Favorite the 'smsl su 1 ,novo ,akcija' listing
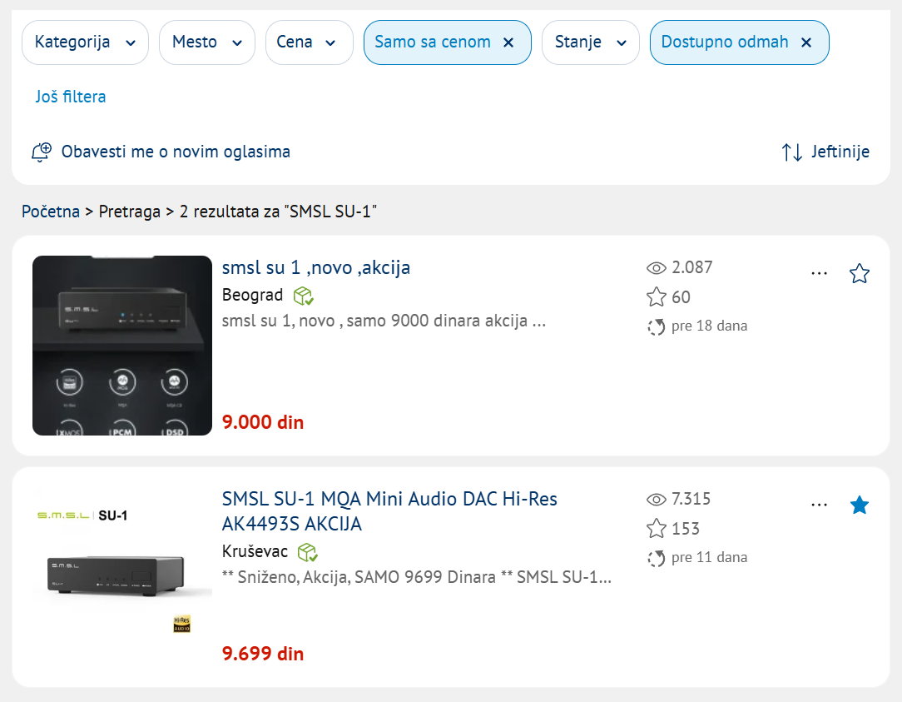902x702 pixels. [860, 273]
